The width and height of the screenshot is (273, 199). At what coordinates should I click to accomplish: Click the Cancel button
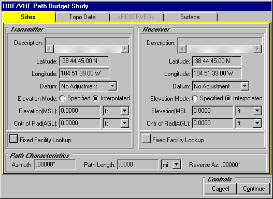pyautogui.click(x=220, y=189)
